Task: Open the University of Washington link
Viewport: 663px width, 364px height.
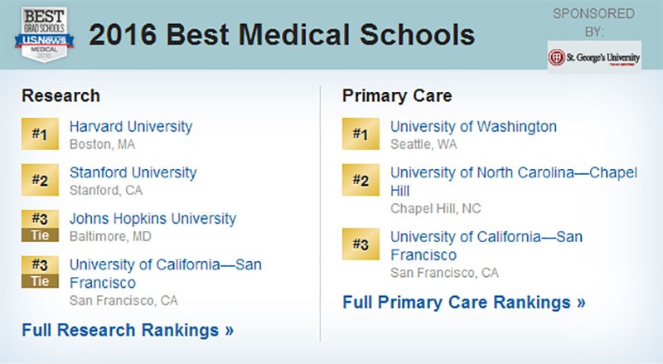Action: [473, 126]
